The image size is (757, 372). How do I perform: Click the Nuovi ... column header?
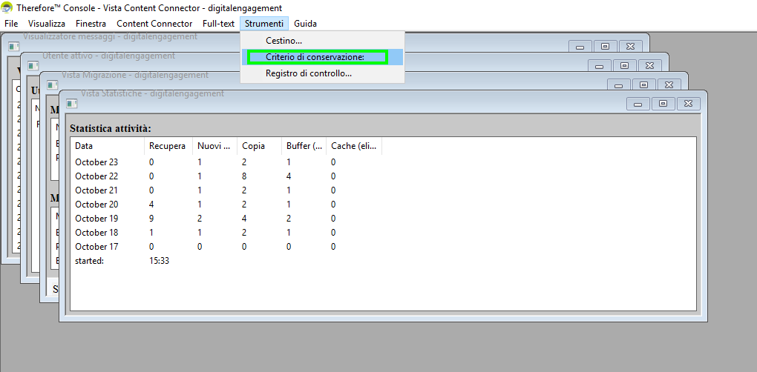click(214, 146)
